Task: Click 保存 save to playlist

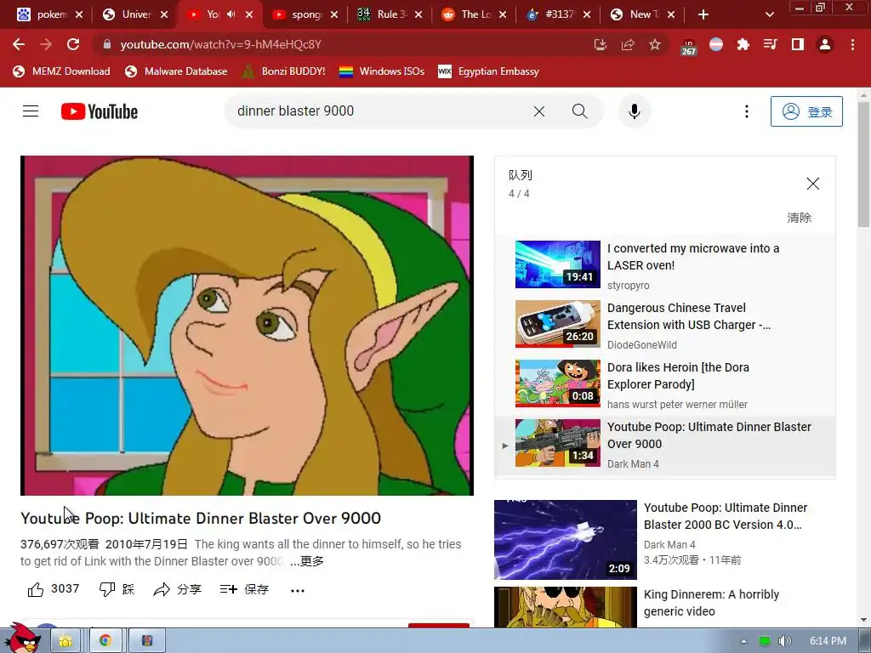Action: pyautogui.click(x=244, y=589)
